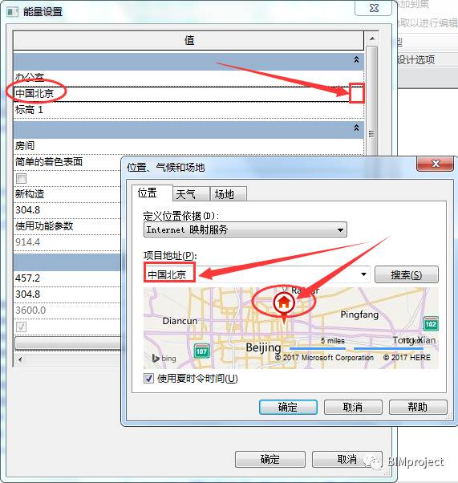Click the 457.2 value cell
458x483 pixels.
[x=67, y=278]
